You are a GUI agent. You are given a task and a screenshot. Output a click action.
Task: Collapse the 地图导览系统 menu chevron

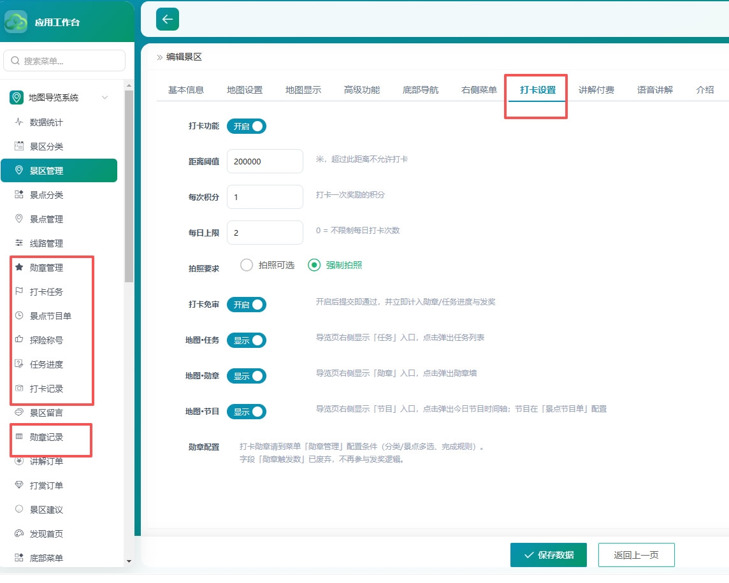pyautogui.click(x=105, y=97)
